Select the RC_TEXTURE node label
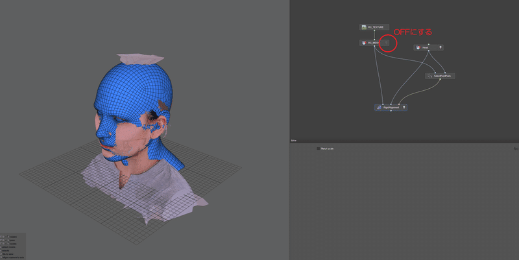519x260 pixels. pos(376,27)
